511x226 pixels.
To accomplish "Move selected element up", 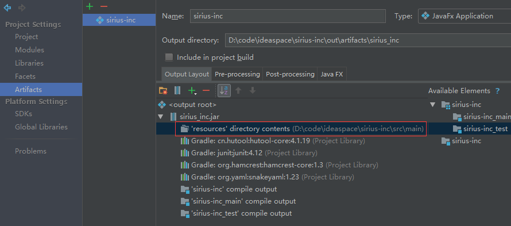I will pyautogui.click(x=238, y=90).
